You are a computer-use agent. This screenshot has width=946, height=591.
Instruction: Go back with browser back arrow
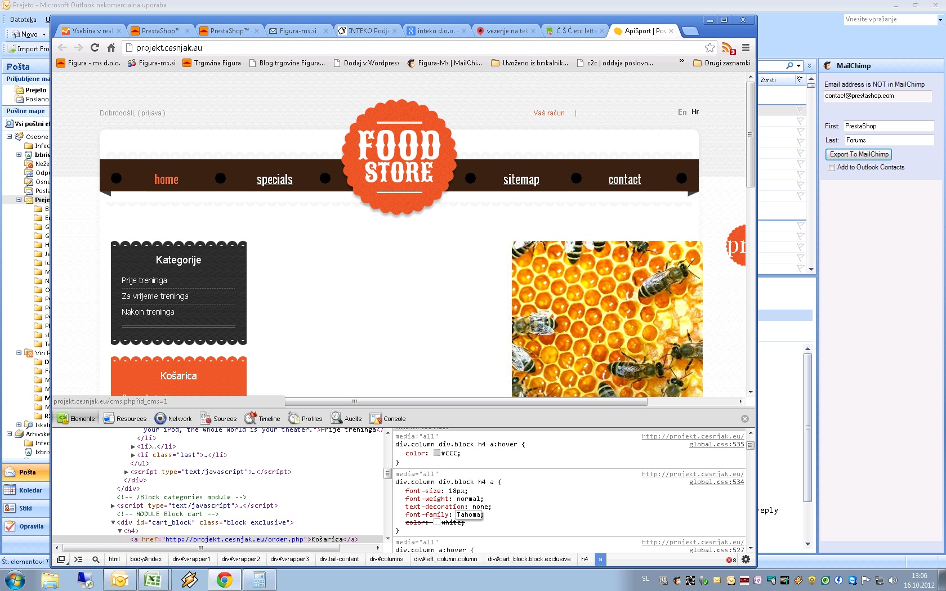[x=63, y=48]
